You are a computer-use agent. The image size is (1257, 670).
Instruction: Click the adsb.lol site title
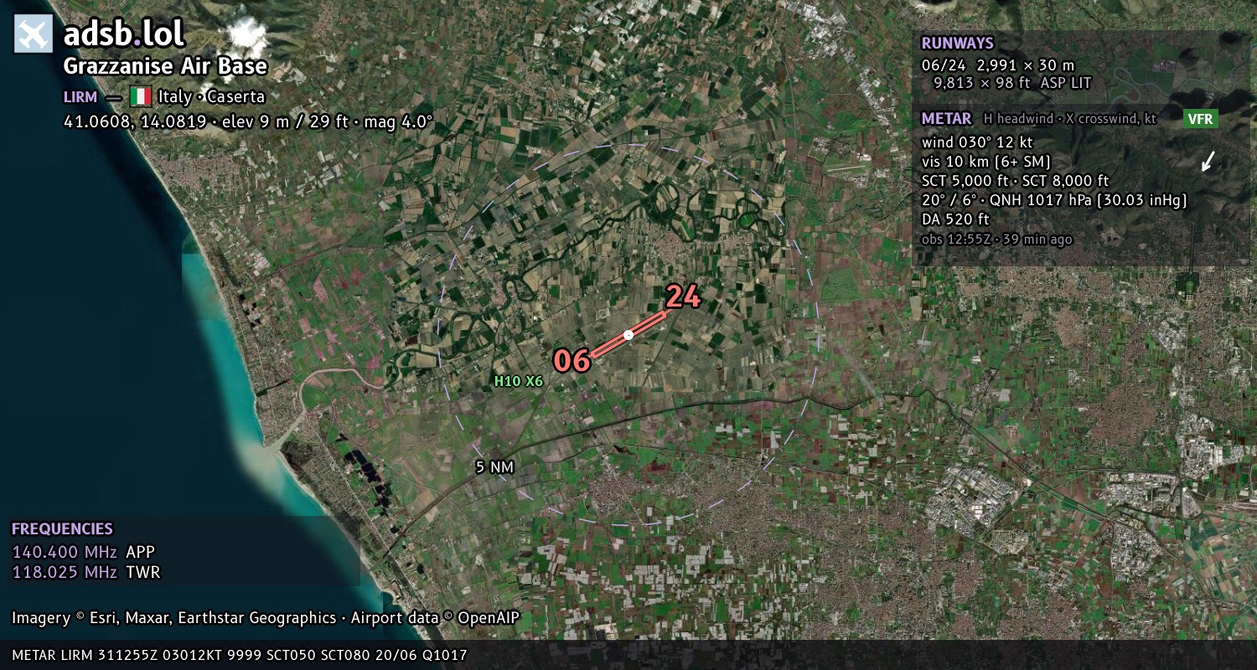[x=124, y=33]
